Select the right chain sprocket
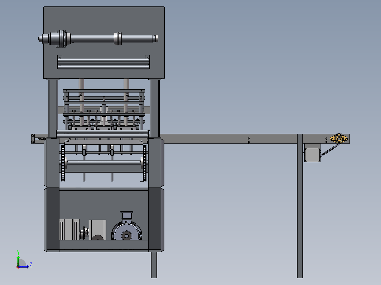381x285 pixels. [x=145, y=163]
